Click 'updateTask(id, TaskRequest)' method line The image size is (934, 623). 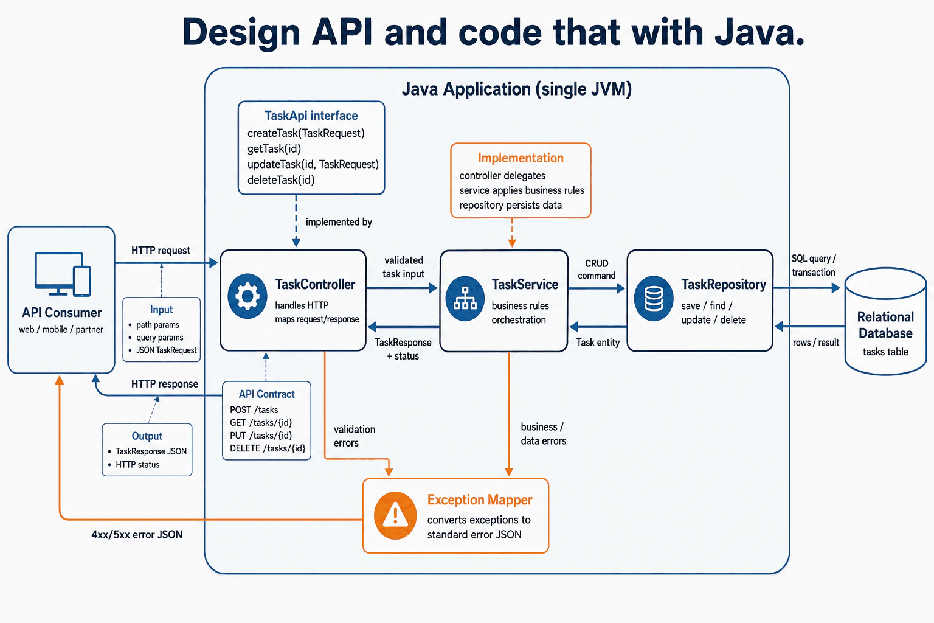click(x=313, y=164)
